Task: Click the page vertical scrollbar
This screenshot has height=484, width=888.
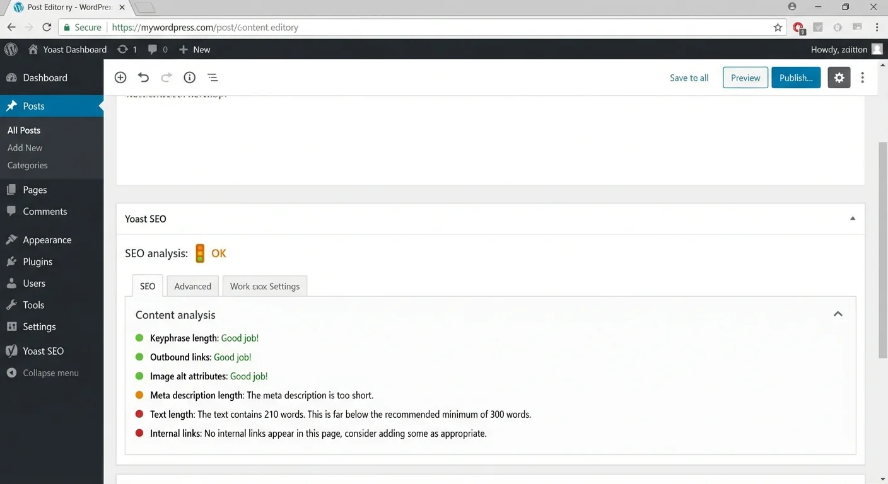Action: (x=883, y=250)
